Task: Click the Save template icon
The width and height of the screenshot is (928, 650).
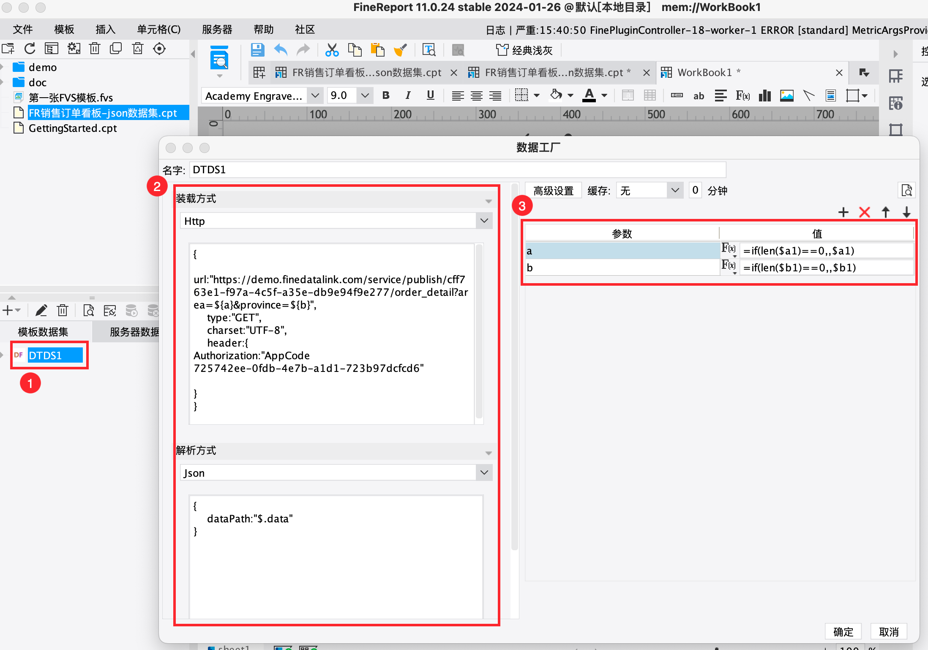Action: pos(257,50)
